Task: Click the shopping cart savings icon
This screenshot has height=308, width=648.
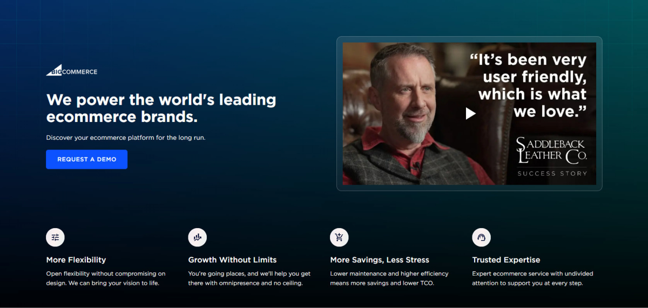Action: coord(339,237)
